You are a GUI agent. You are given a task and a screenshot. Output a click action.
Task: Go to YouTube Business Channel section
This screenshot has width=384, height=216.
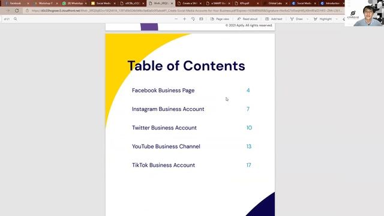166,146
